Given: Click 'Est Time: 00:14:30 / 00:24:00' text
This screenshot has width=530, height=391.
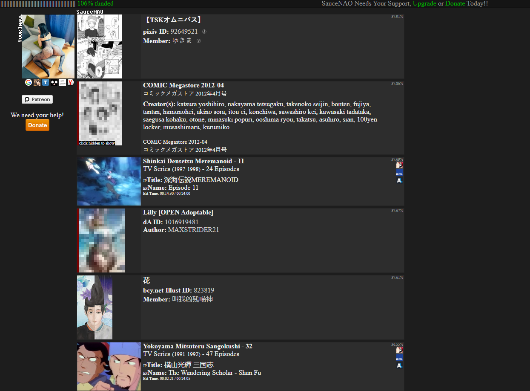Looking at the screenshot, I should [x=166, y=194].
